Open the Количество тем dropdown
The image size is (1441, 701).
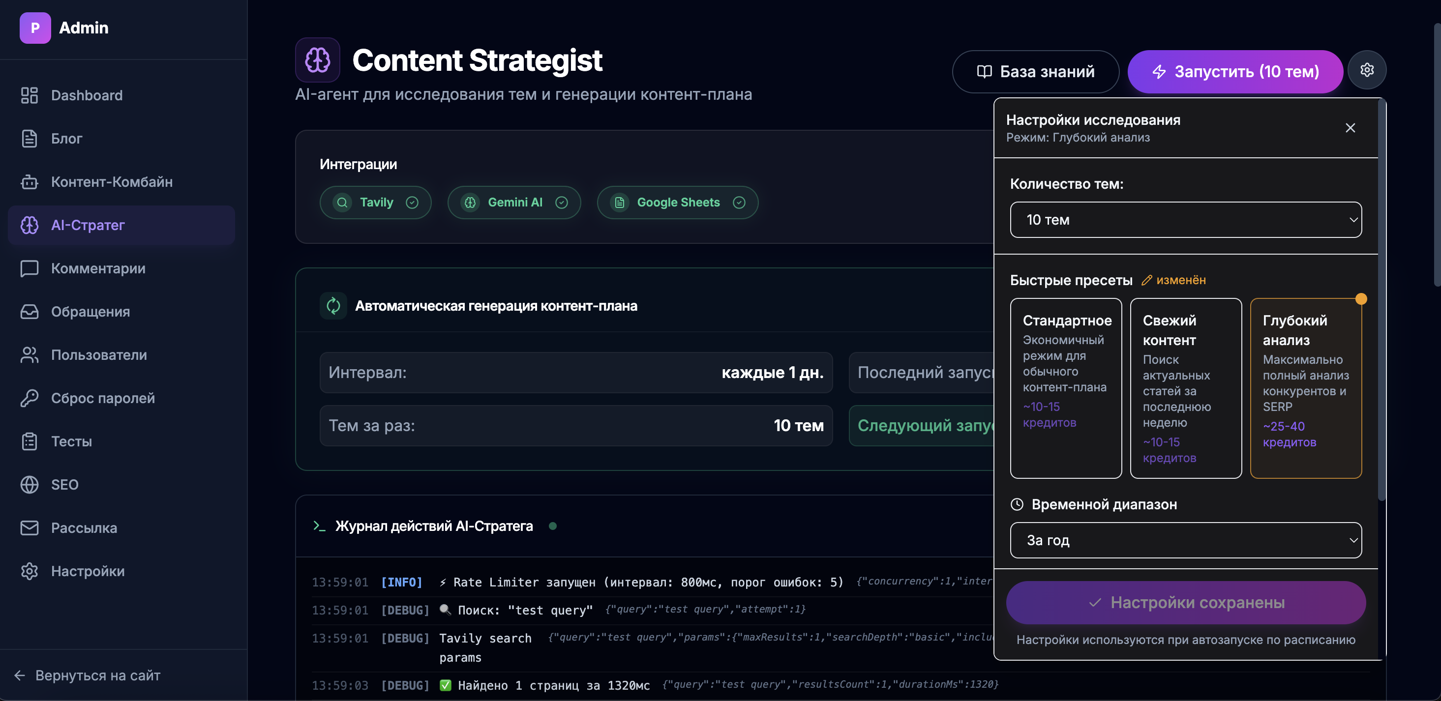[1185, 220]
